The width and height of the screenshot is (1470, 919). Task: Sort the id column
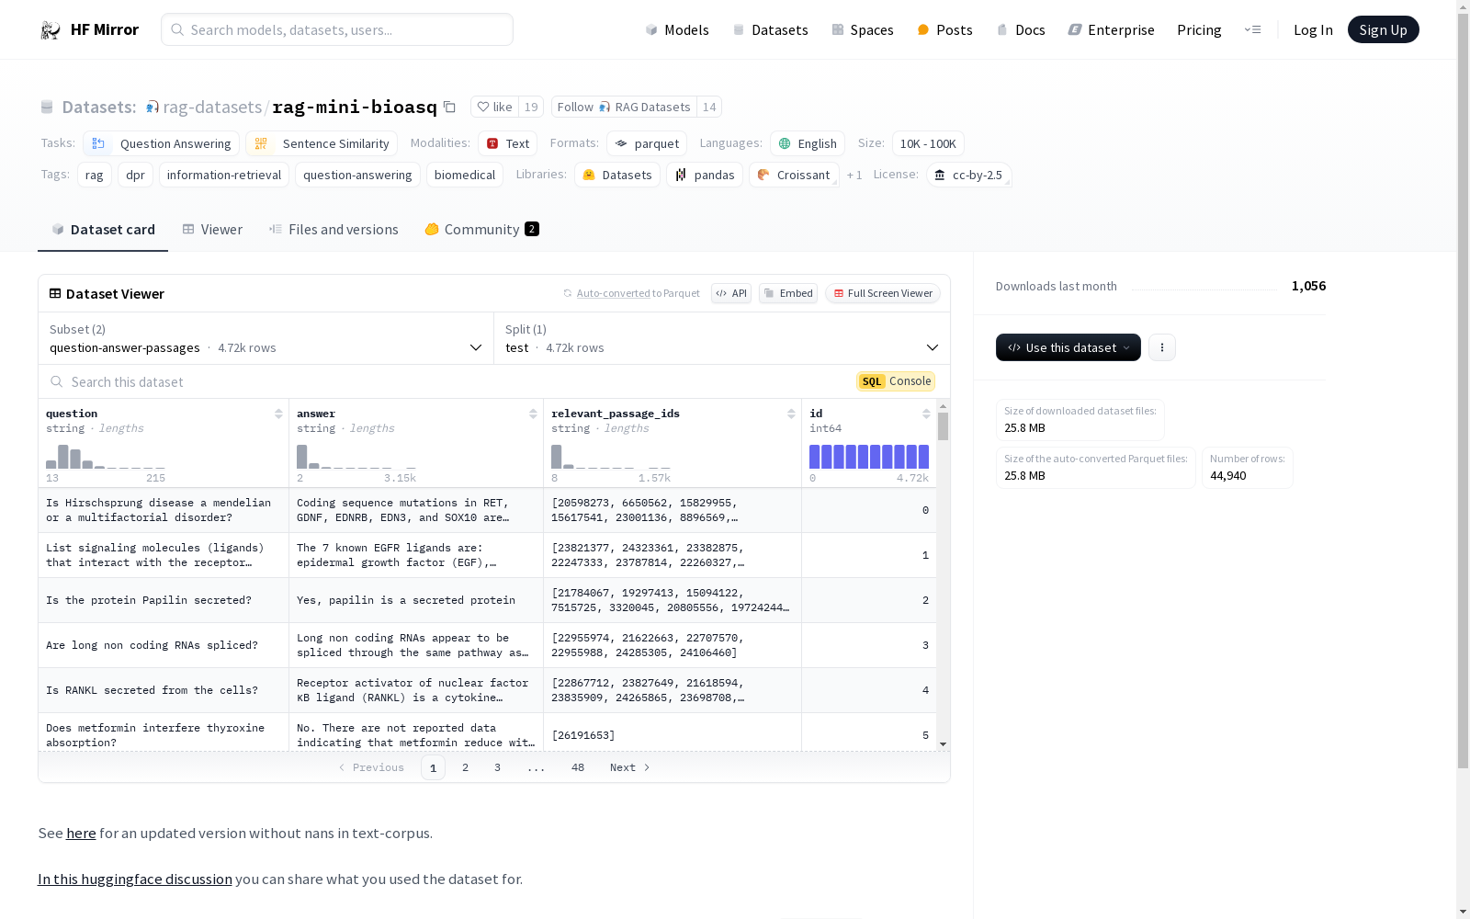point(926,414)
